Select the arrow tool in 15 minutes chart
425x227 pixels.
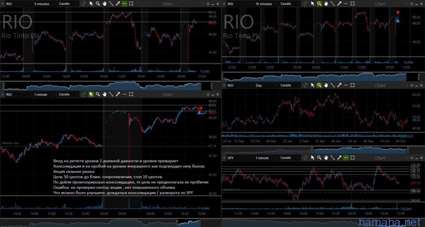pyautogui.click(x=340, y=4)
